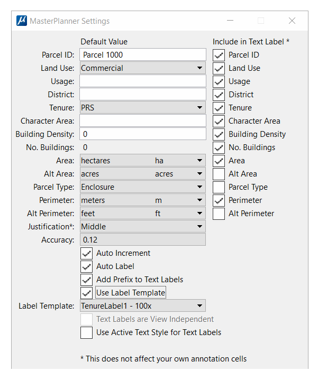Toggle Area include-in-label checkbox
The width and height of the screenshot is (318, 380).
pyautogui.click(x=219, y=161)
